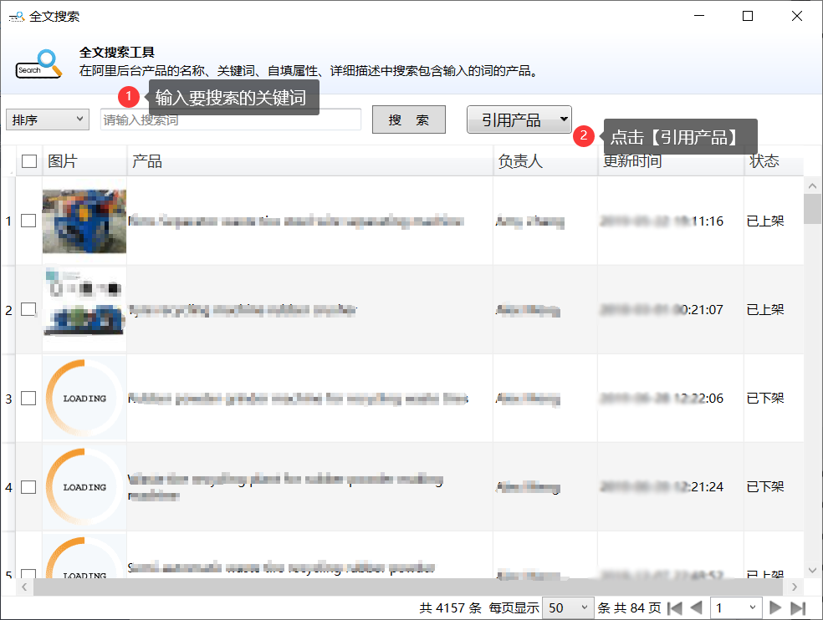Click the 搜 索 button

tap(408, 119)
